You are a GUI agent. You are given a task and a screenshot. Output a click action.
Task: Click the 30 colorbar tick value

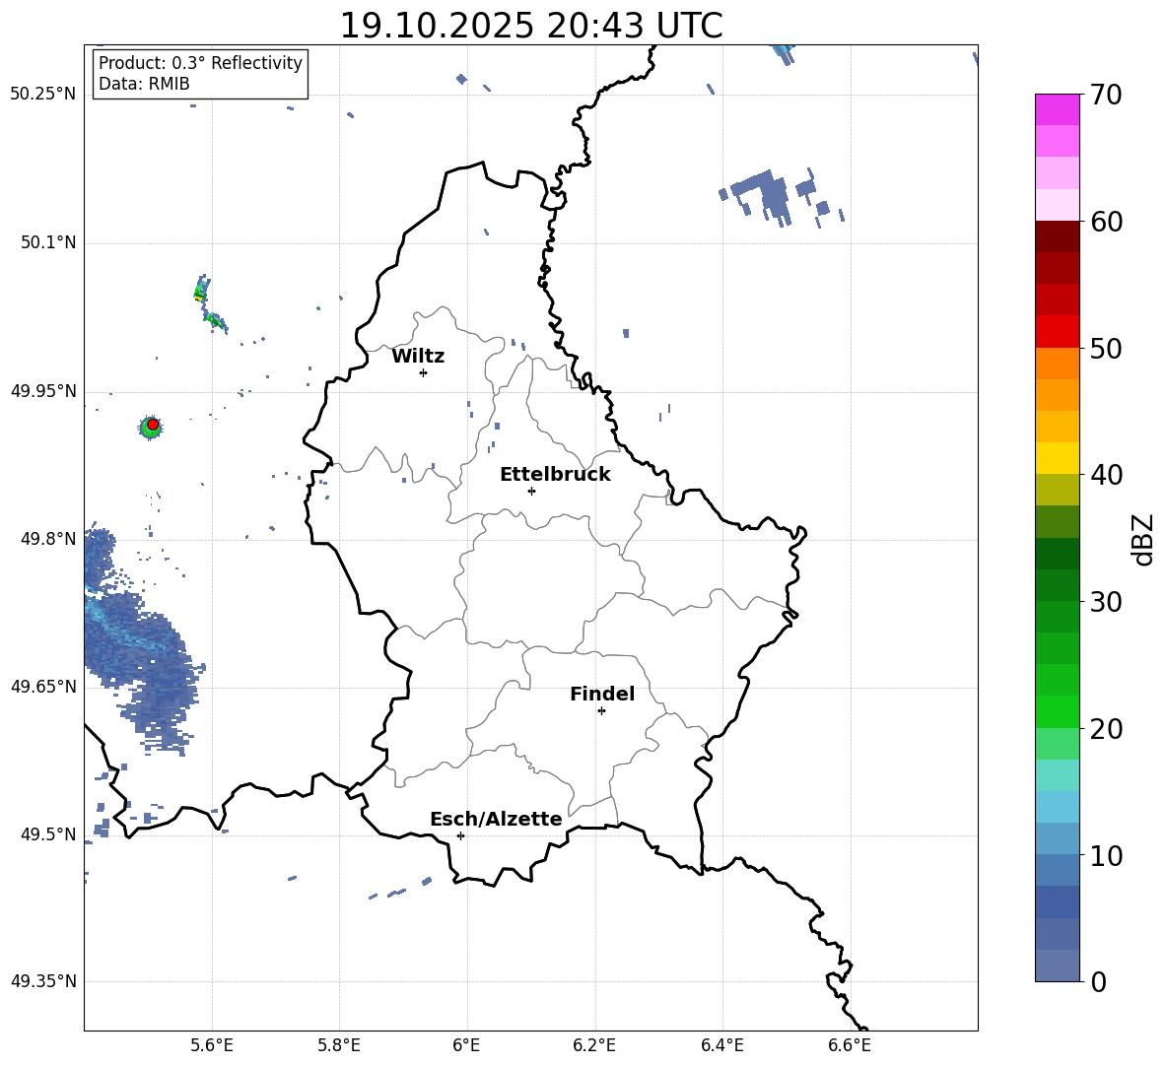pyautogui.click(x=1106, y=602)
